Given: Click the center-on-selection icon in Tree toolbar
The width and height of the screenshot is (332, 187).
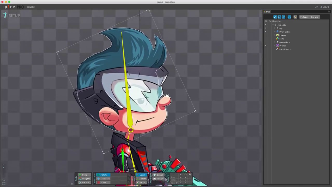Looking at the screenshot, I should coord(289,17).
